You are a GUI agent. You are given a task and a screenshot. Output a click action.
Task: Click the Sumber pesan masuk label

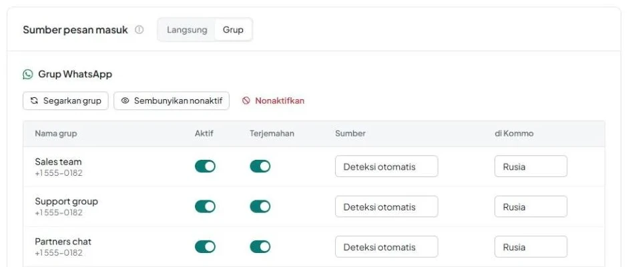[75, 30]
